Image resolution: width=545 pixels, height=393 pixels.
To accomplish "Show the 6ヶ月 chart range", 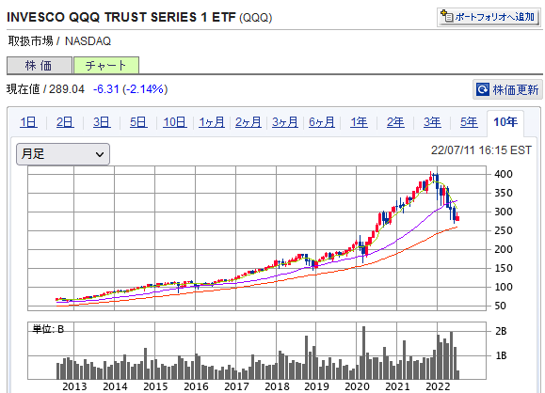I will click(x=322, y=122).
